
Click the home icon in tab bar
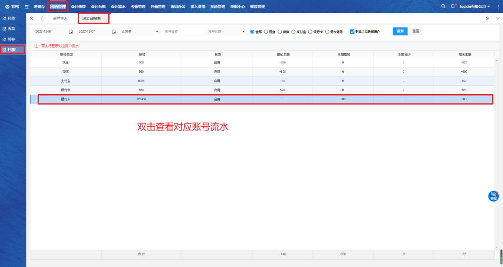[42, 18]
